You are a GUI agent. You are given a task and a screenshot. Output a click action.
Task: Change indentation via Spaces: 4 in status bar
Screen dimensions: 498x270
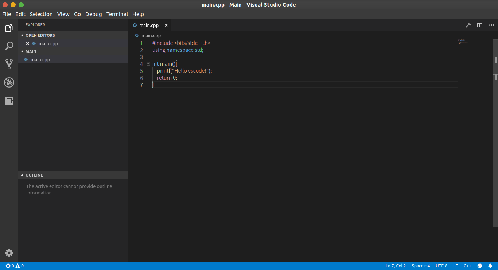[421, 266]
